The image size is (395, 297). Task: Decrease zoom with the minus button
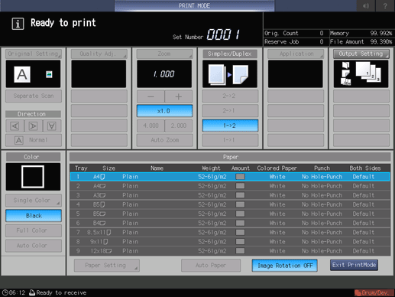(151, 96)
